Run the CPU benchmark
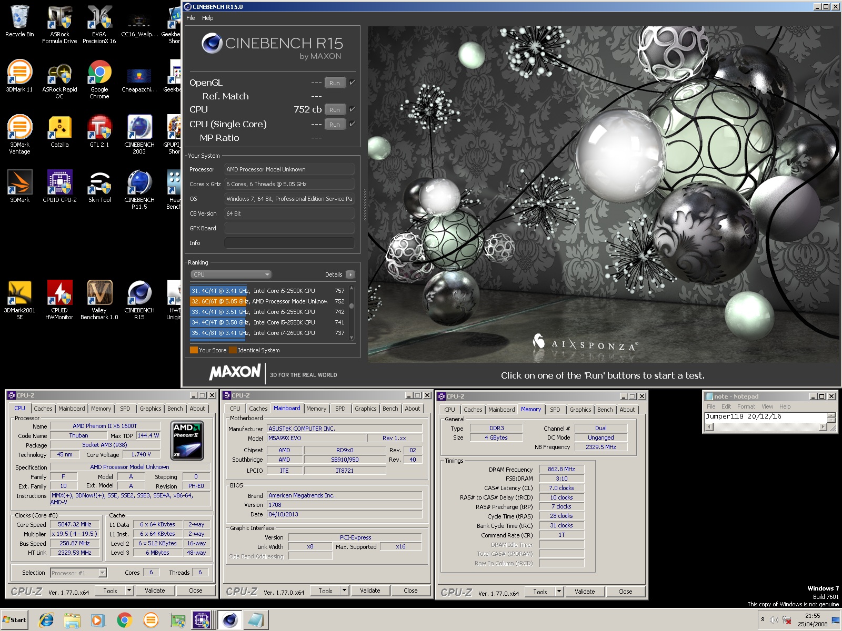The width and height of the screenshot is (842, 631). (x=335, y=110)
